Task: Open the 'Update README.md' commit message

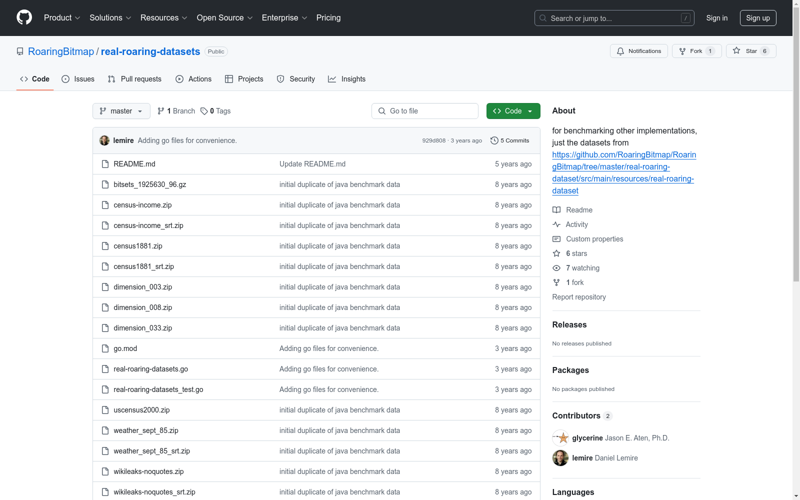Action: pos(312,164)
